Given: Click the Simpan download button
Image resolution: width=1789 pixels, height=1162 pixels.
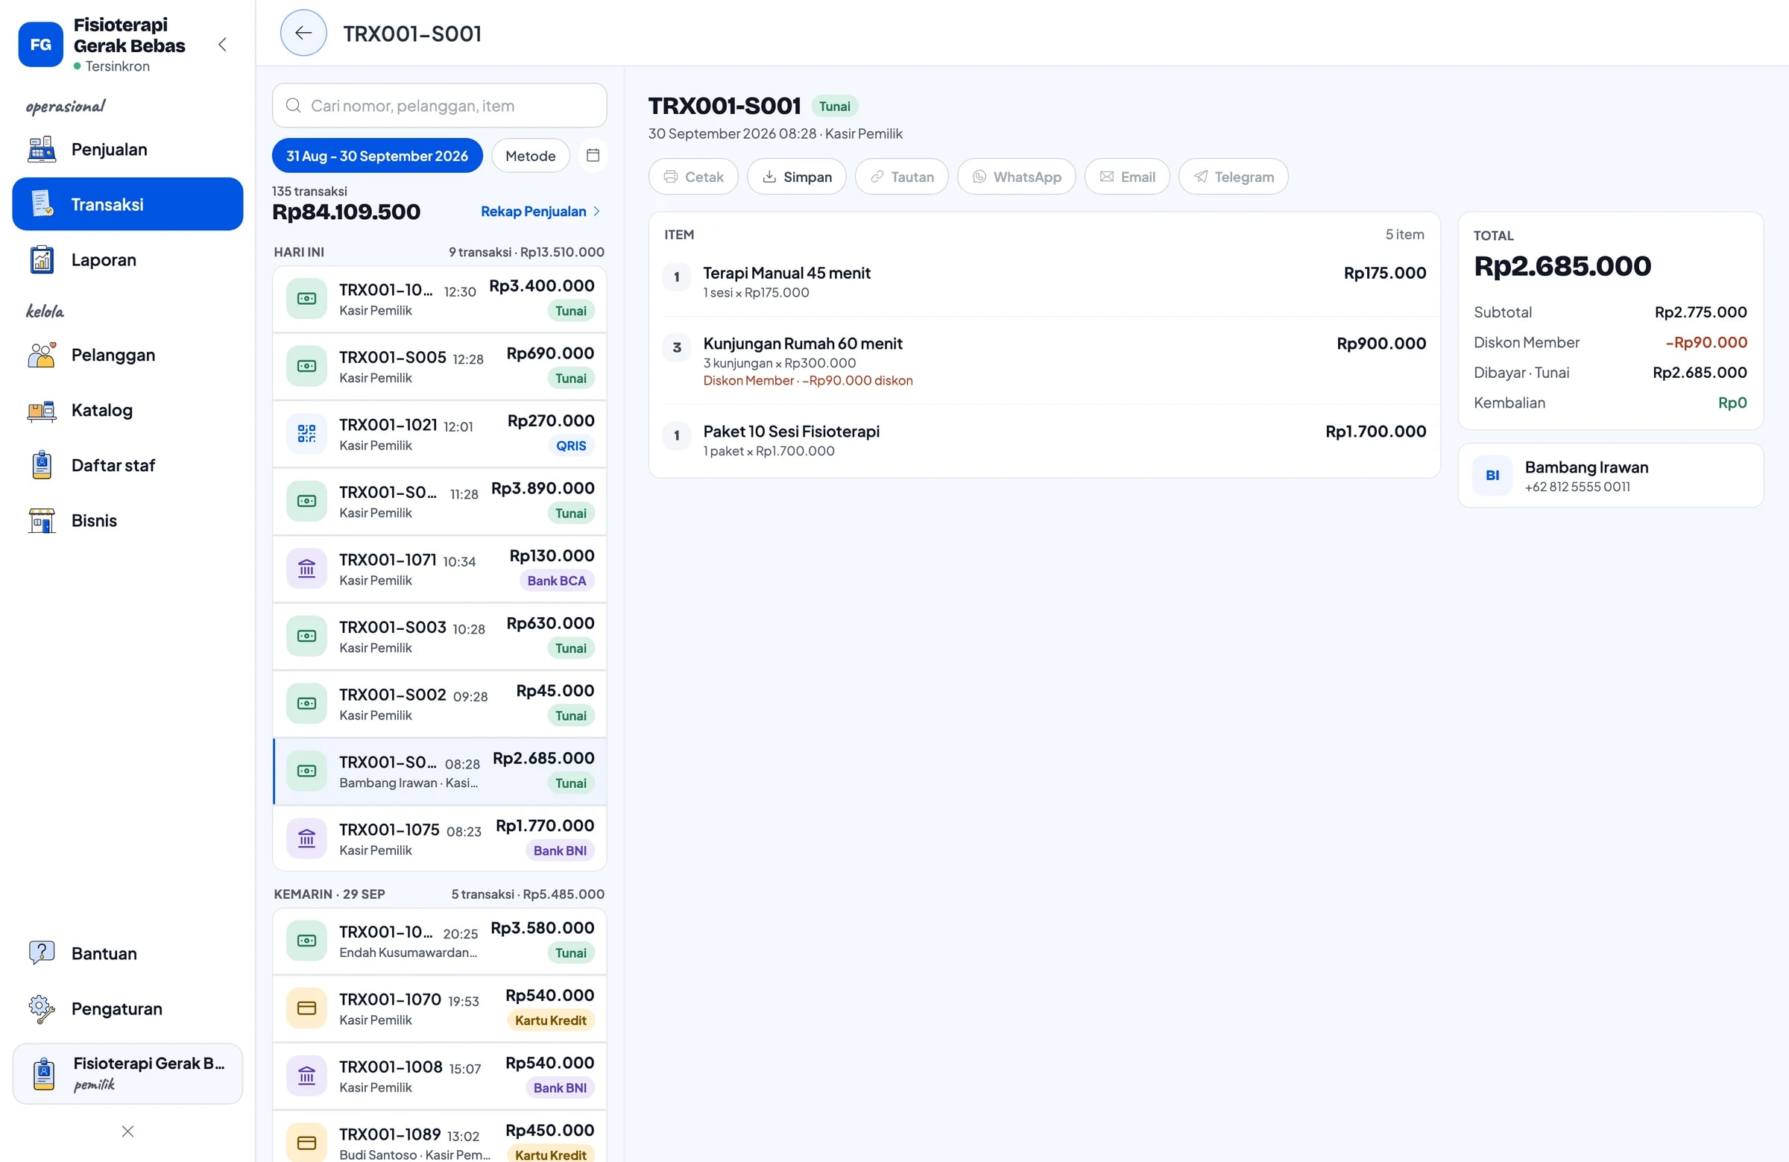Looking at the screenshot, I should click(x=797, y=177).
